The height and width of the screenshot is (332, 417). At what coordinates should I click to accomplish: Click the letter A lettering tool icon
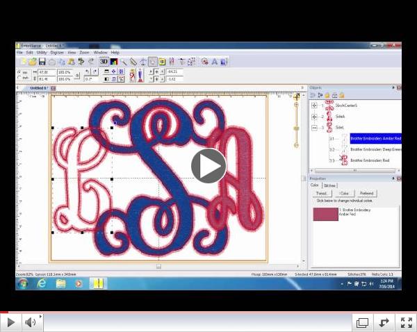tap(214, 62)
